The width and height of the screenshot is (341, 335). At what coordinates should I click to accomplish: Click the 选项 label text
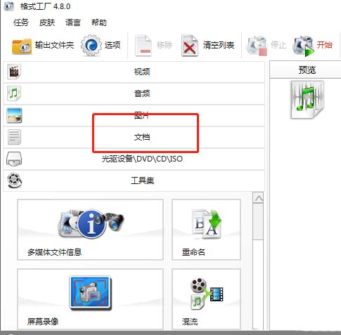click(112, 45)
